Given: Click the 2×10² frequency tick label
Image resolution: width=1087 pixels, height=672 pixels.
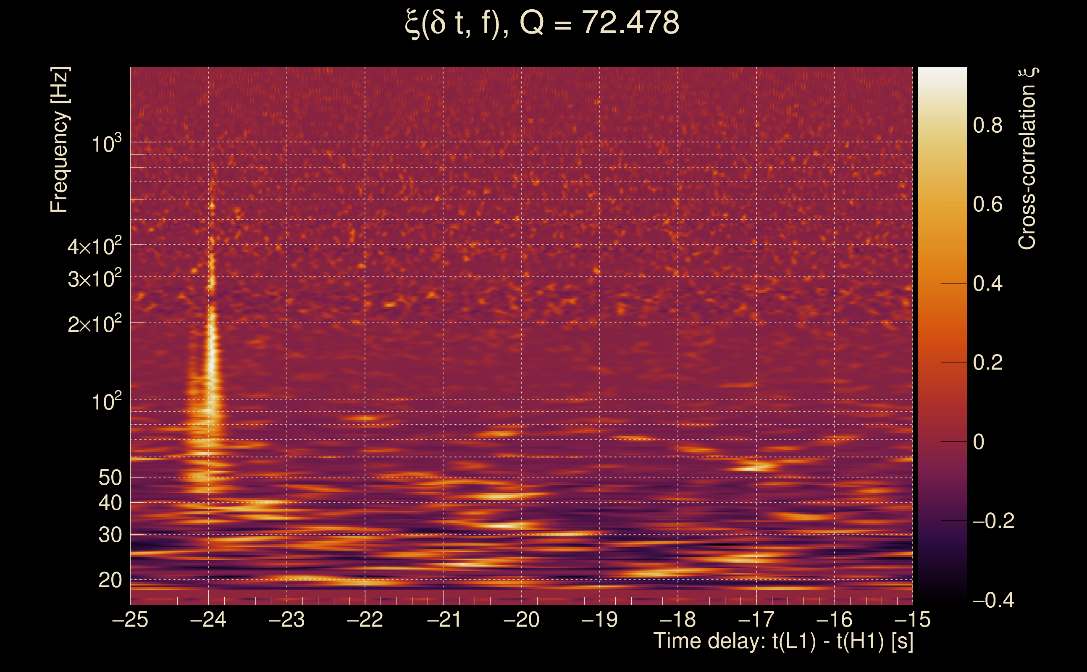Looking at the screenshot, I should click(x=94, y=324).
